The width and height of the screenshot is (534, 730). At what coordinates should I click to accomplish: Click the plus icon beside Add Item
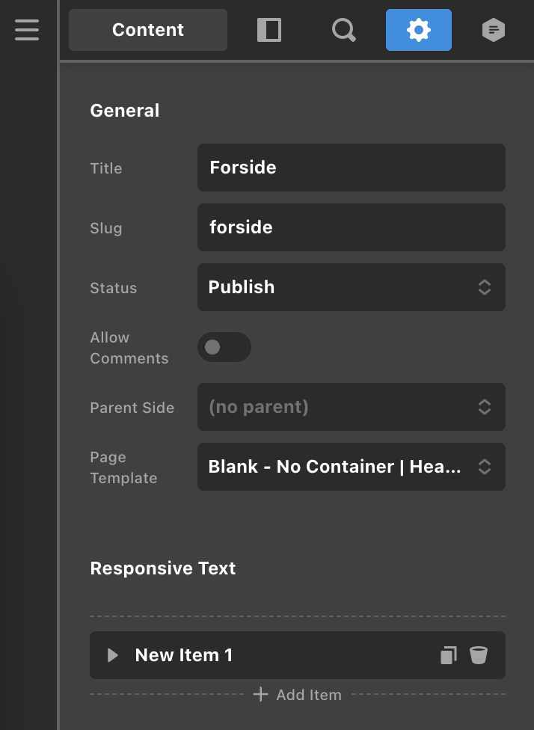[261, 694]
